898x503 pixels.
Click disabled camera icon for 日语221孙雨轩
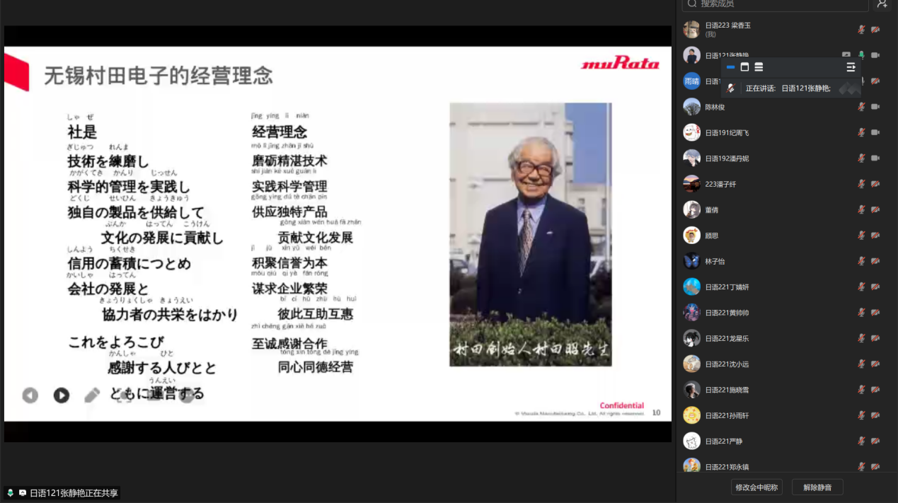point(875,415)
